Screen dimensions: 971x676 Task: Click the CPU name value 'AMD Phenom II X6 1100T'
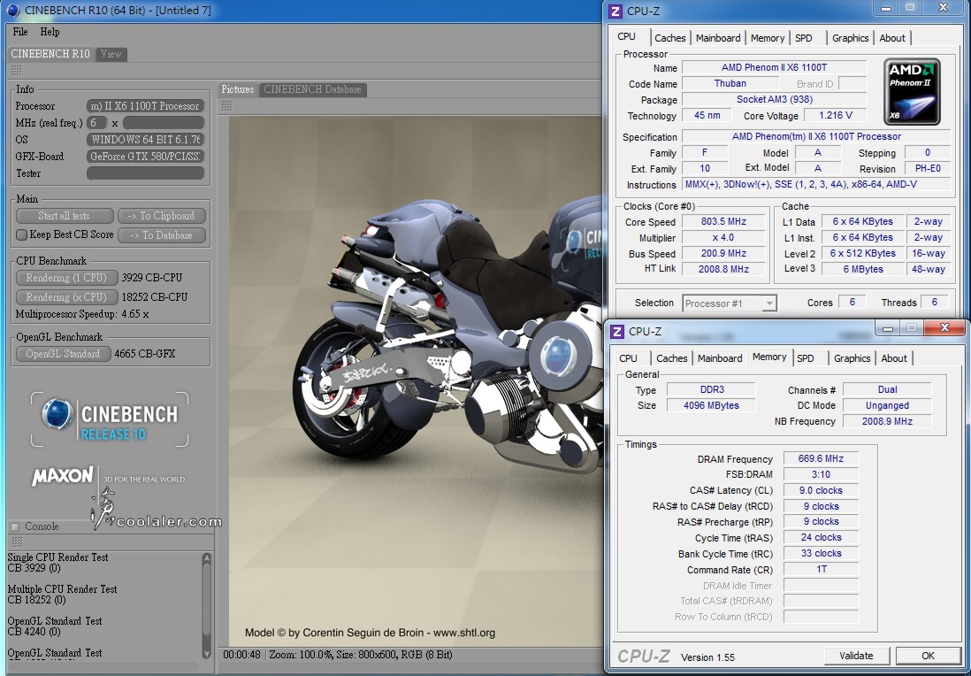click(x=774, y=67)
